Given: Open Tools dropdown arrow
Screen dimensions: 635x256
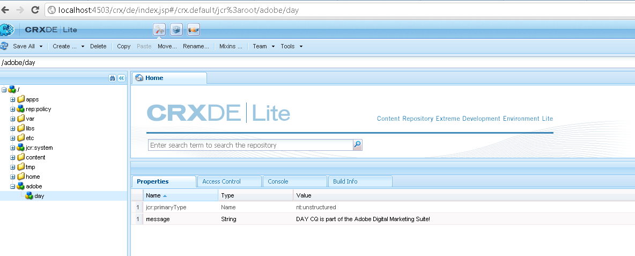Looking at the screenshot, I should point(301,46).
